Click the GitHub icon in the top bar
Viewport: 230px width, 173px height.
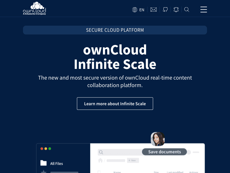click(165, 10)
